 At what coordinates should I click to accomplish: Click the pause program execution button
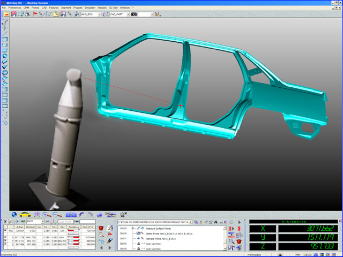pos(232,229)
